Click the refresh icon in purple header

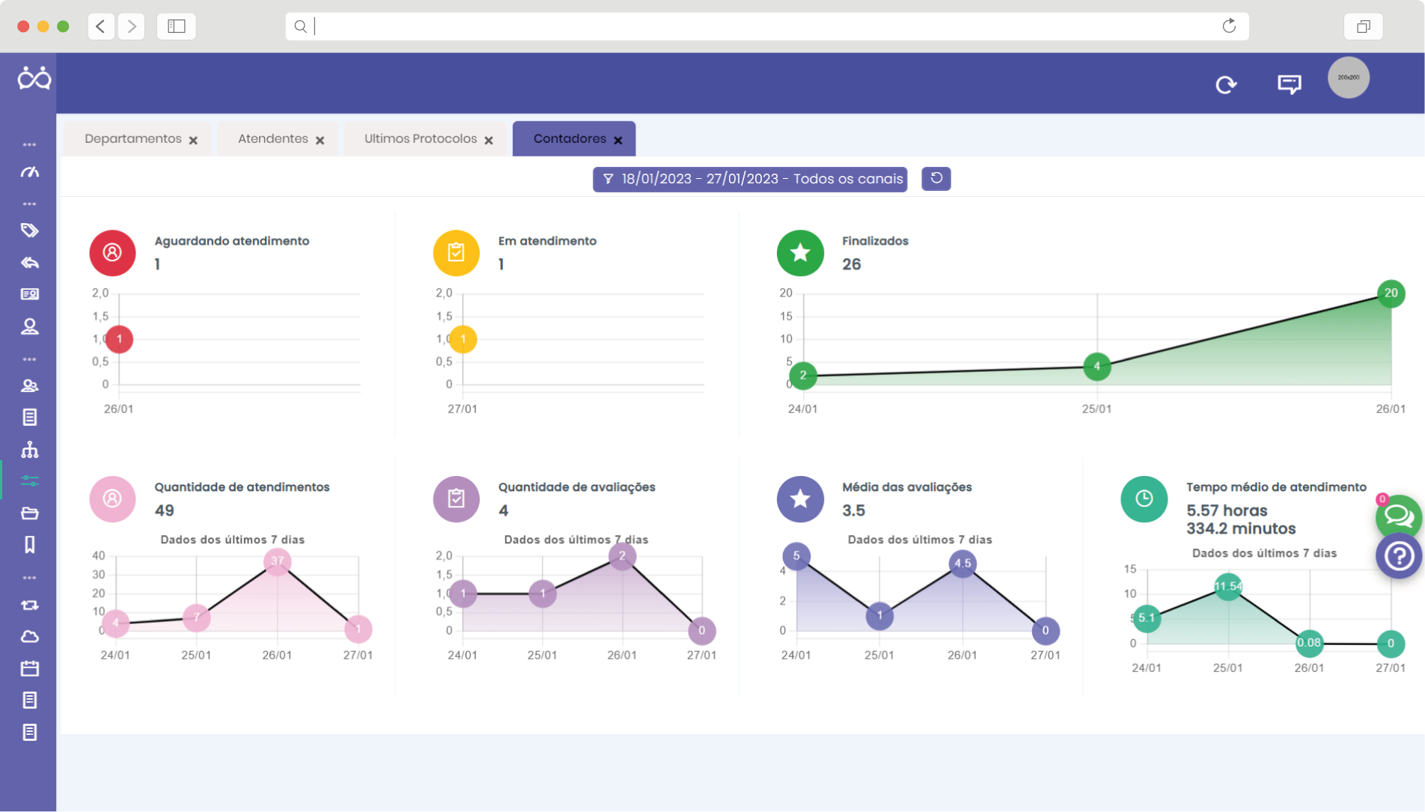click(x=1226, y=85)
